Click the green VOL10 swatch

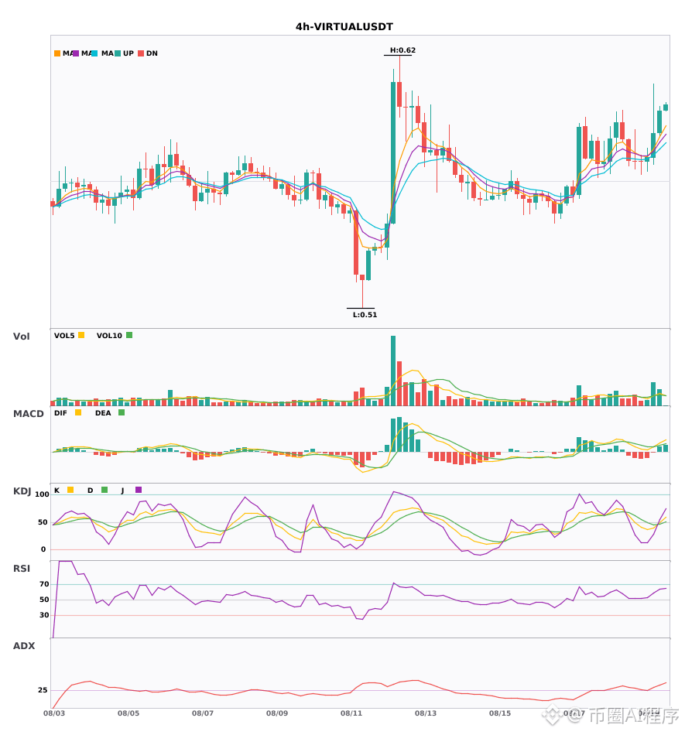click(129, 335)
